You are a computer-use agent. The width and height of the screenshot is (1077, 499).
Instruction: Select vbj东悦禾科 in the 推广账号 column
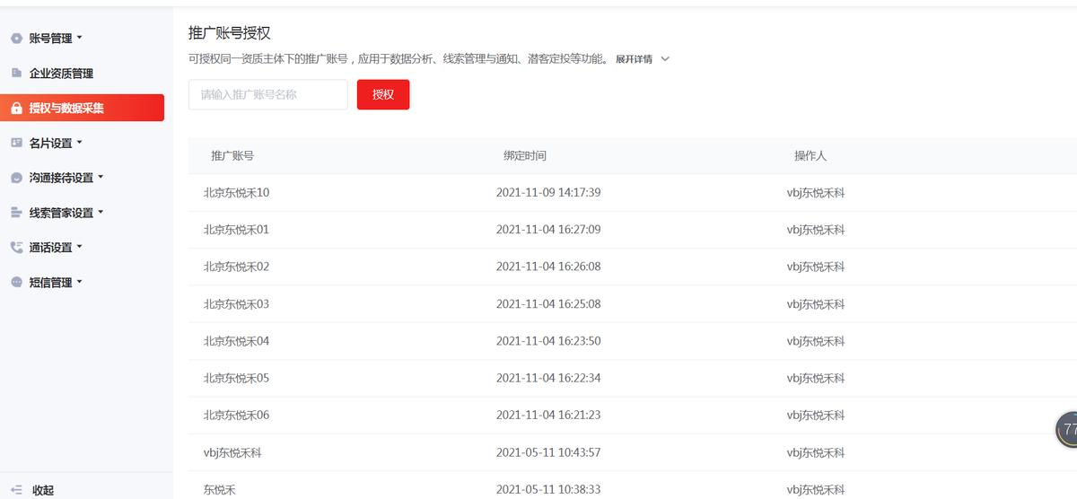[x=232, y=452]
